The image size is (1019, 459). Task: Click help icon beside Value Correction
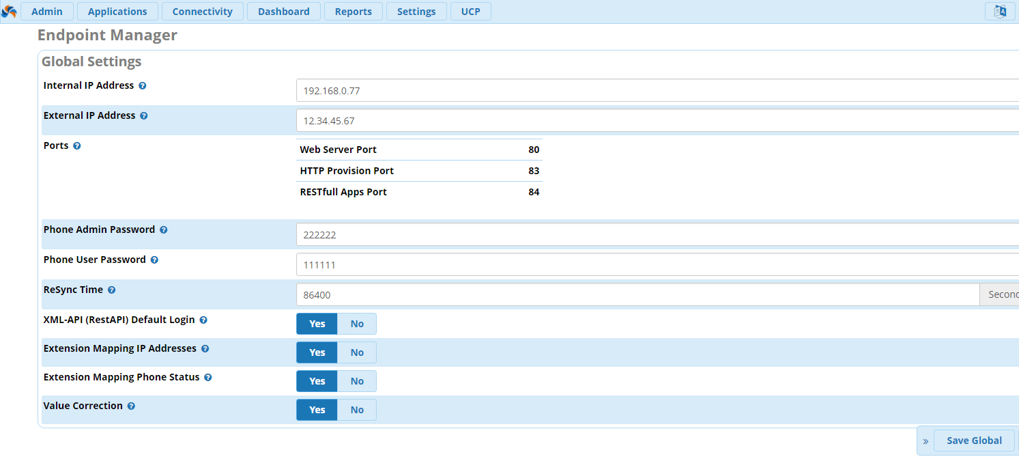coord(131,406)
